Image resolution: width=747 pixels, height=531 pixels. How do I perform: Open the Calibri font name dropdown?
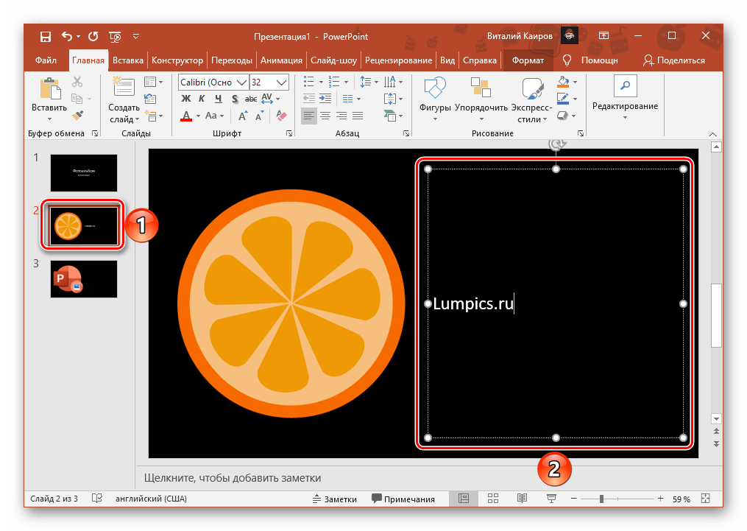click(241, 82)
